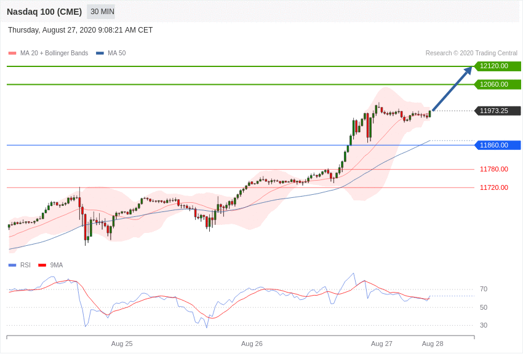Select the blue 11860.00 pivot price tag

point(497,146)
